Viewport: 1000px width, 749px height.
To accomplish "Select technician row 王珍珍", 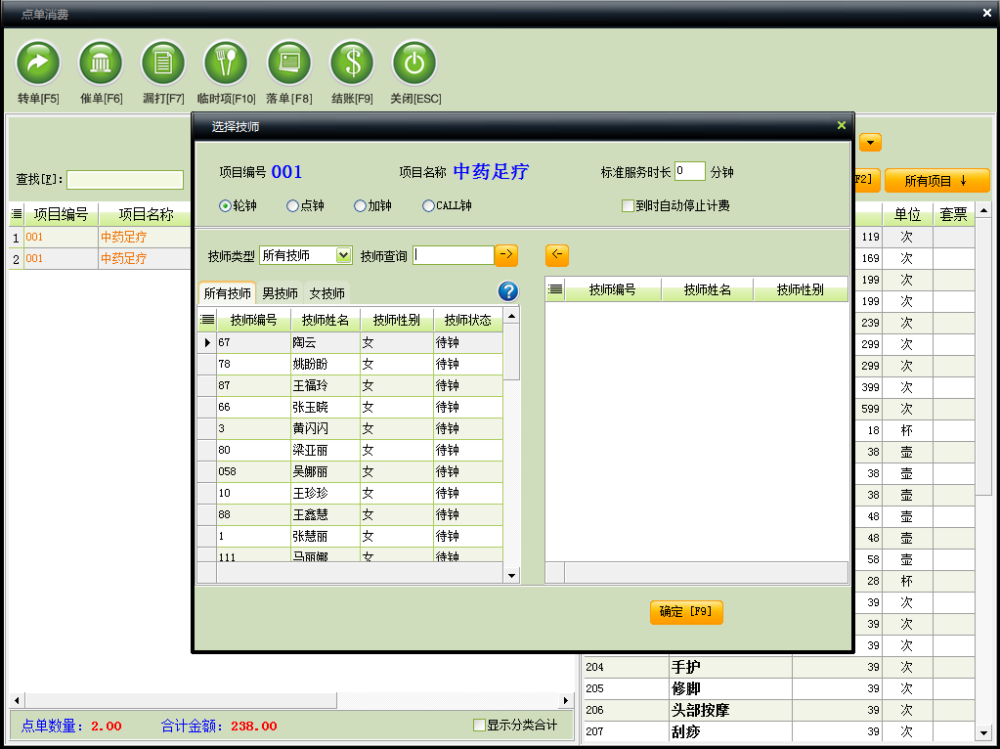I will (x=350, y=493).
